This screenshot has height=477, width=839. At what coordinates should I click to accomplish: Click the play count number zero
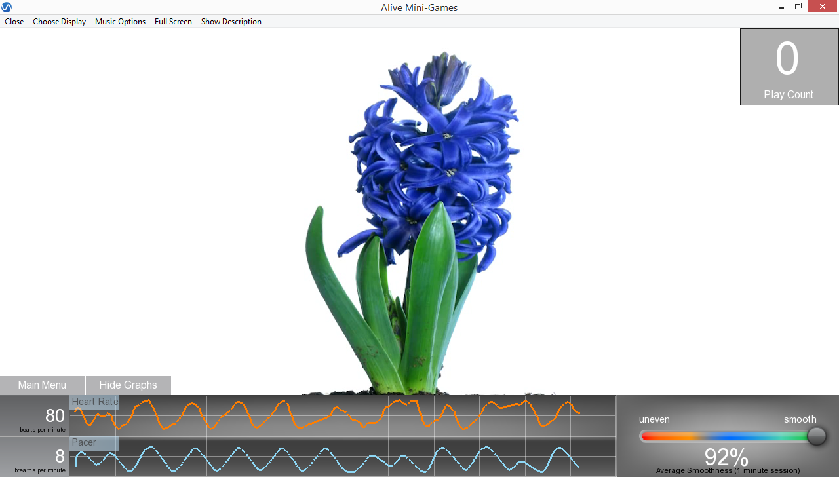pyautogui.click(x=787, y=59)
